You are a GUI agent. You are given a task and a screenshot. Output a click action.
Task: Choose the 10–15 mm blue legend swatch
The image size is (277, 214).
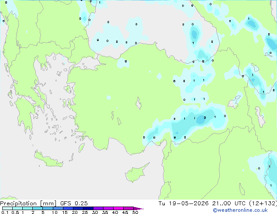pyautogui.click(x=58, y=208)
